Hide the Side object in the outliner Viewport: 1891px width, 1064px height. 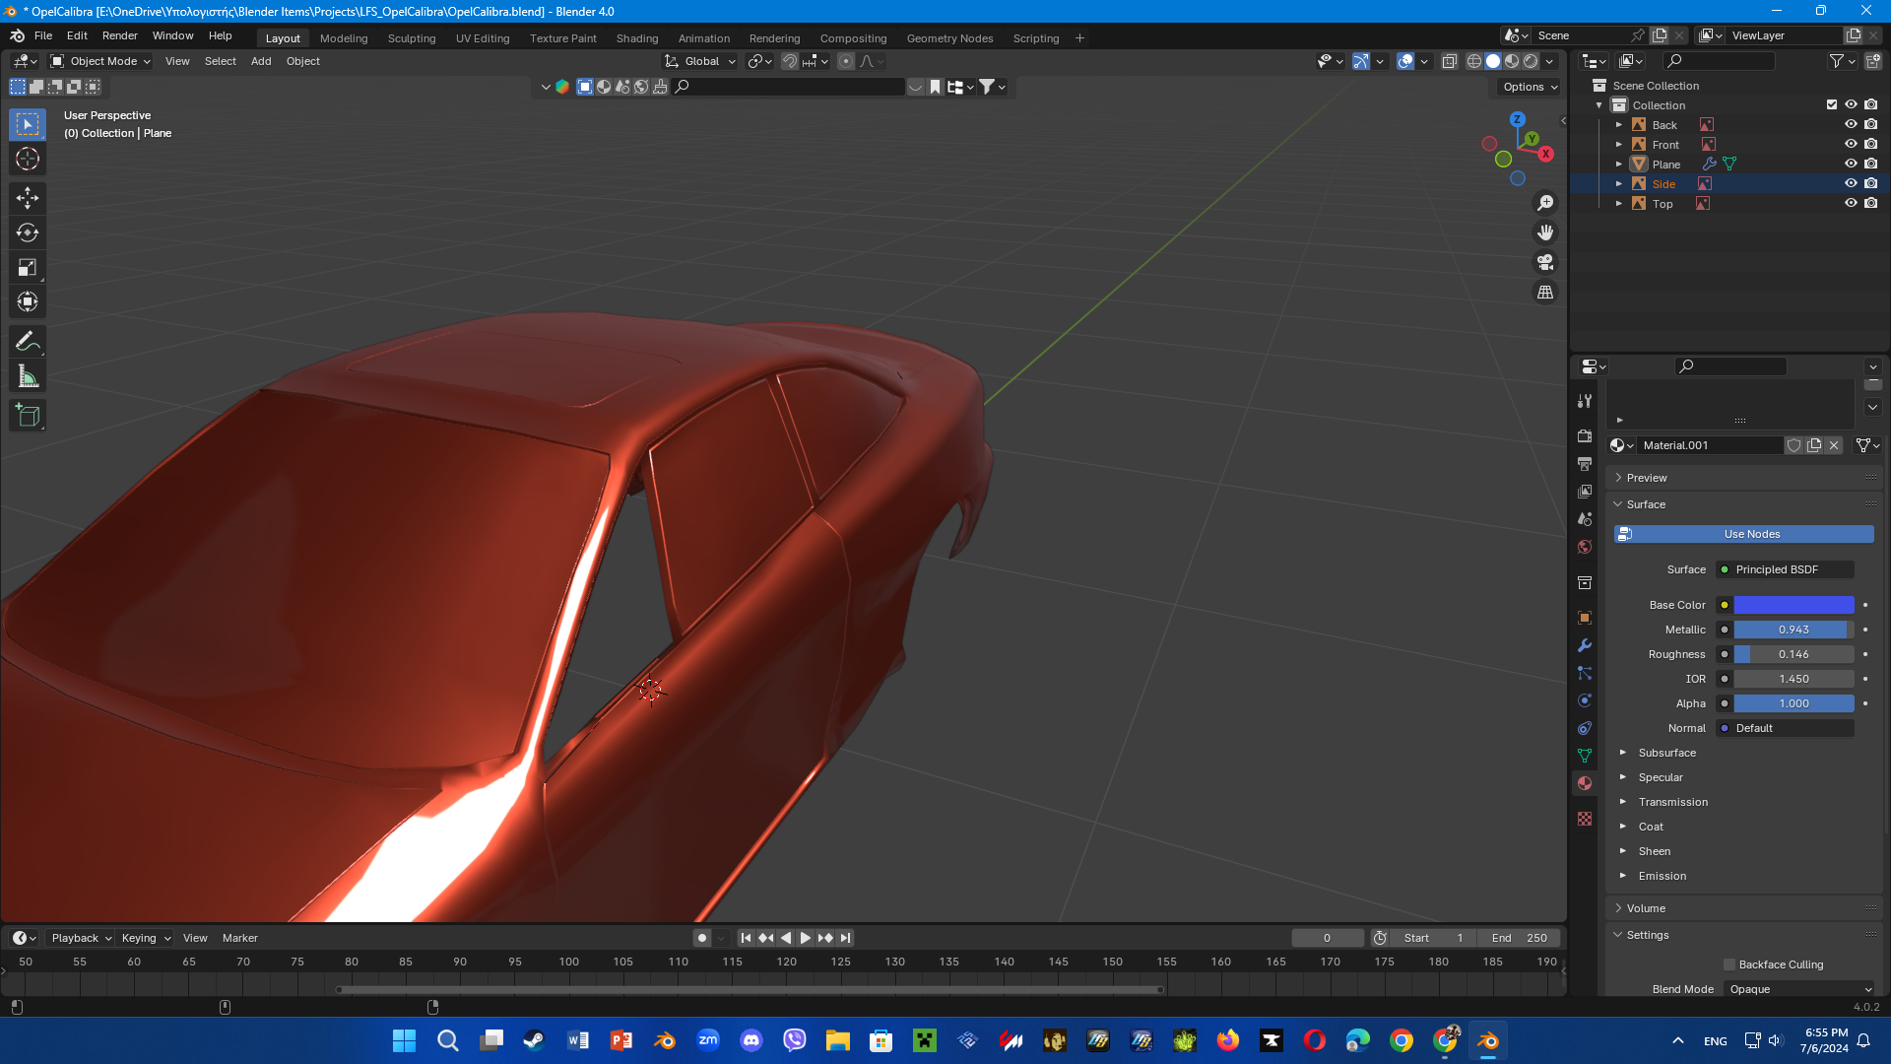point(1851,184)
